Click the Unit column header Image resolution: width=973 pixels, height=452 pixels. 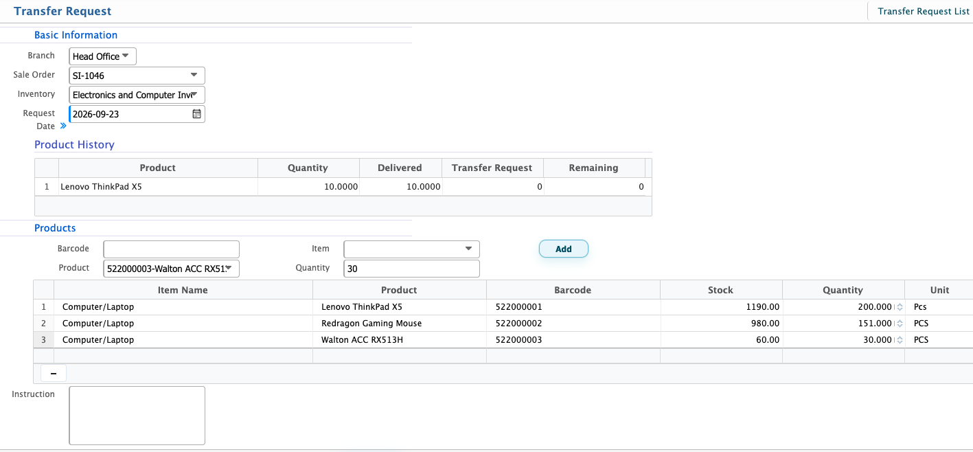(x=939, y=290)
